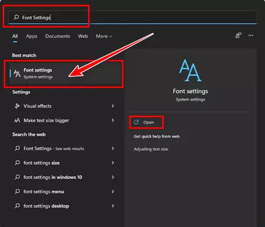265x227 pixels.
Task: Click search icon beside font settings desktop
Action: click(x=17, y=206)
